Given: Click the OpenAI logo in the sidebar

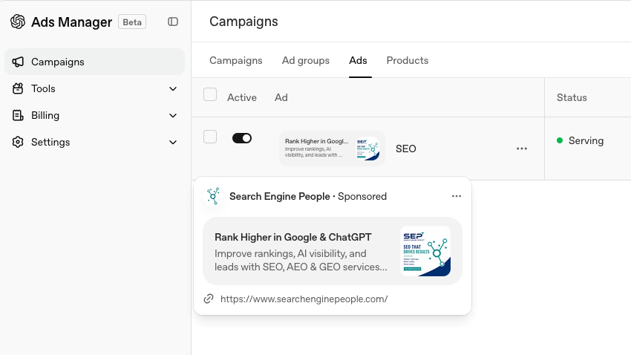Looking at the screenshot, I should 18,22.
